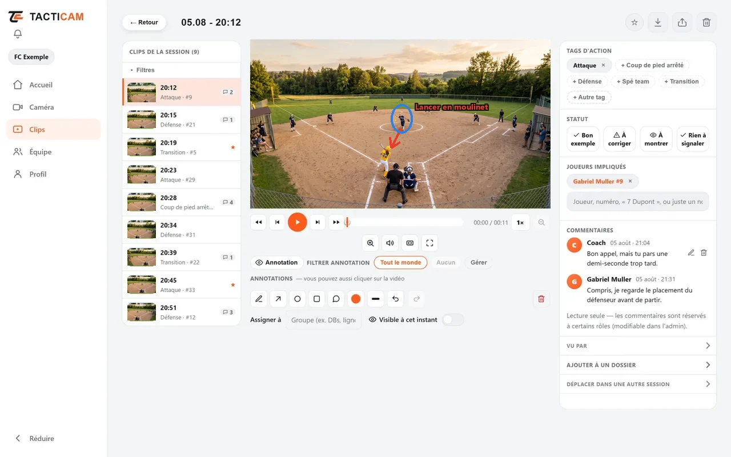Open Équipe in sidebar
The width and height of the screenshot is (731, 457).
[x=54, y=151]
